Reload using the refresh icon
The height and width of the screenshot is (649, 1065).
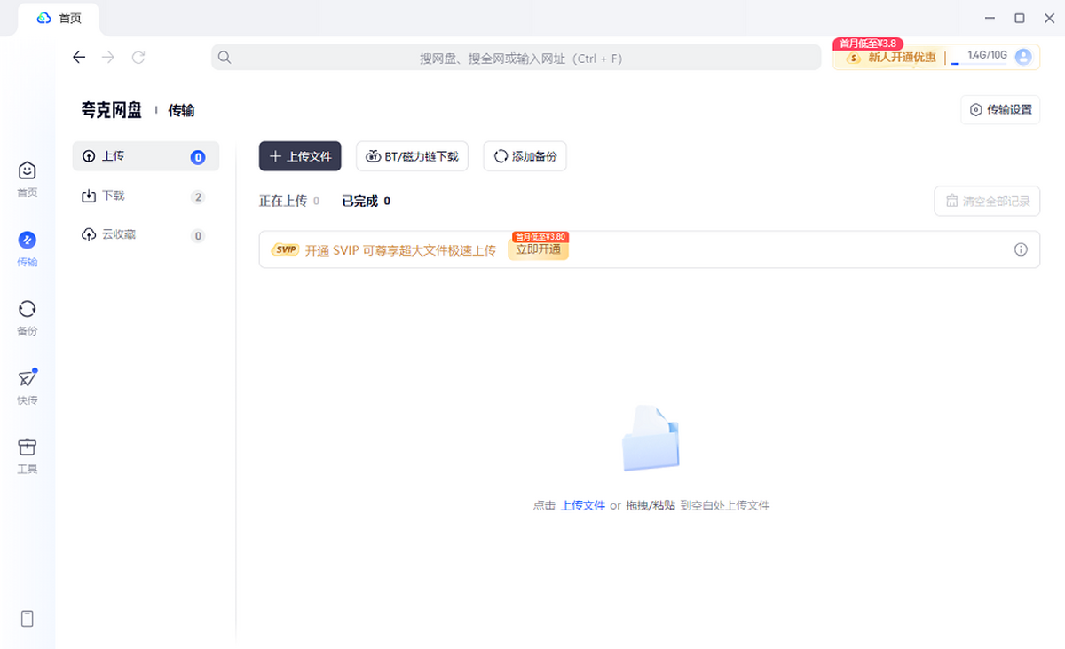click(x=138, y=57)
